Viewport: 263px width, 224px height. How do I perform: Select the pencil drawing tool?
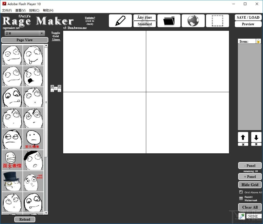coord(120,21)
